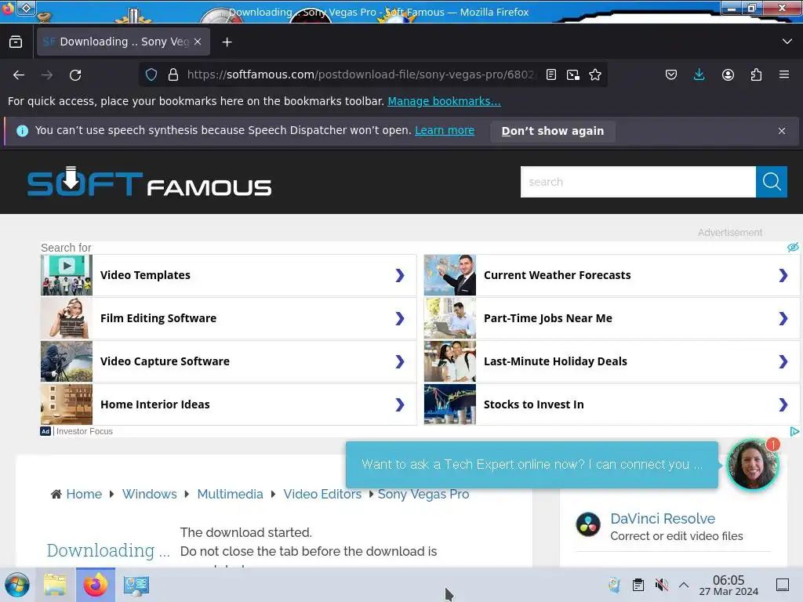Open tracking protection shield info

[x=151, y=74]
